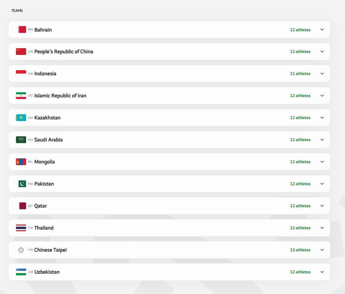The width and height of the screenshot is (345, 294).
Task: Expand the Pakistan roster with chevron arrow
Action: coord(322,184)
